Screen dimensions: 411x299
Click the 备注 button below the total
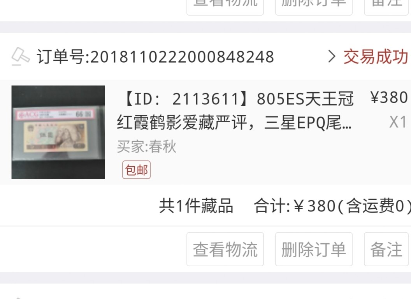coord(386,249)
